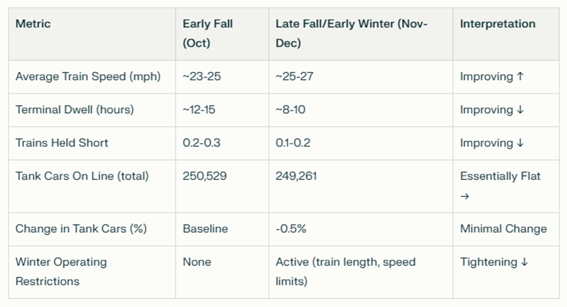Screen dimensions: 567x307
Task: Click the Improving ↑ interpretation cell
Action: click(491, 77)
